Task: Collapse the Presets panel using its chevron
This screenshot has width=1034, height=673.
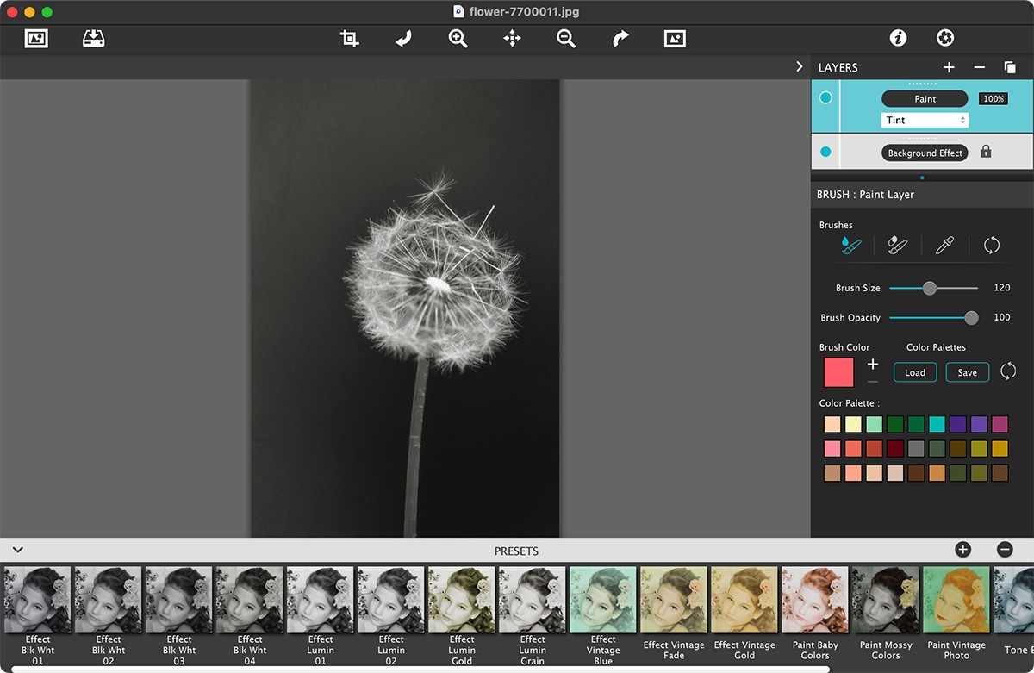Action: click(18, 550)
